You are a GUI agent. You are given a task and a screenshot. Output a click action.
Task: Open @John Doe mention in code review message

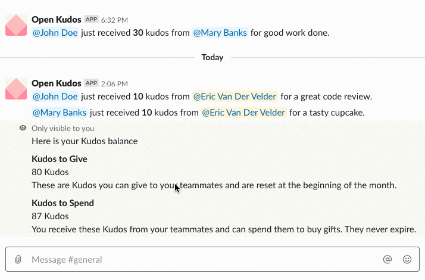[55, 97]
